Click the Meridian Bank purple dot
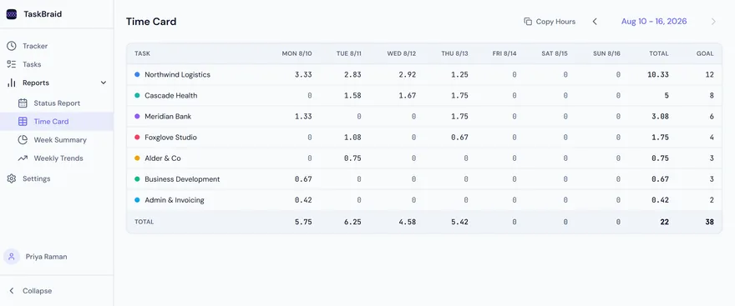The image size is (735, 306). pos(137,117)
